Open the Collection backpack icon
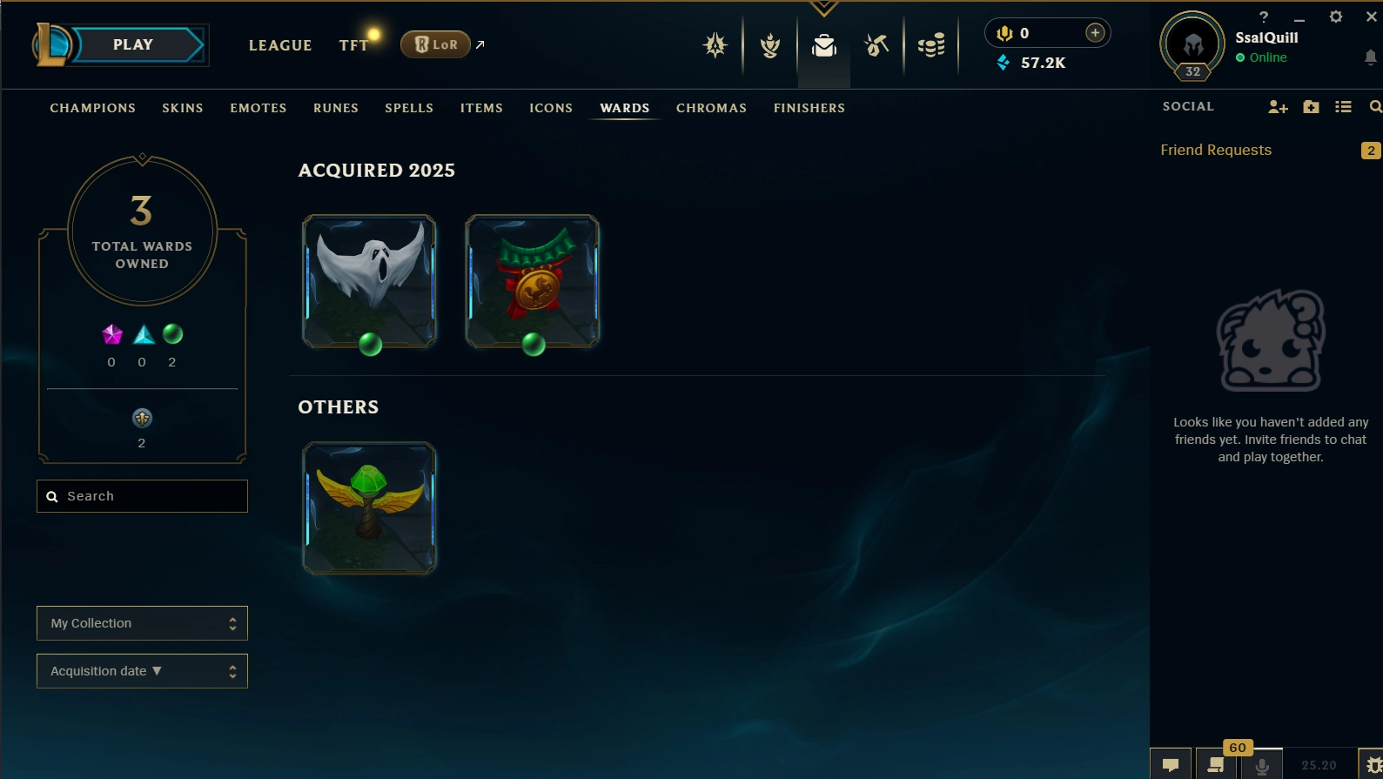Screen dimensions: 1383x779 [824, 45]
